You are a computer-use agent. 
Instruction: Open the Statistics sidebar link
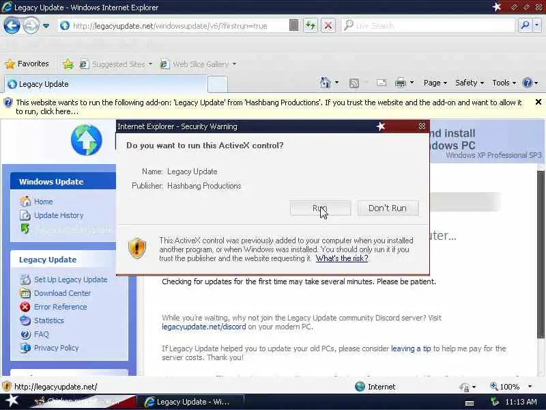[48, 320]
